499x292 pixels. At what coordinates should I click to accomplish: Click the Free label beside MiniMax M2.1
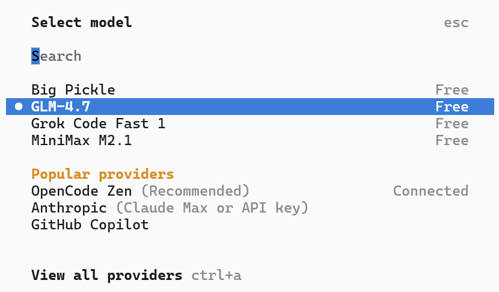pos(452,140)
